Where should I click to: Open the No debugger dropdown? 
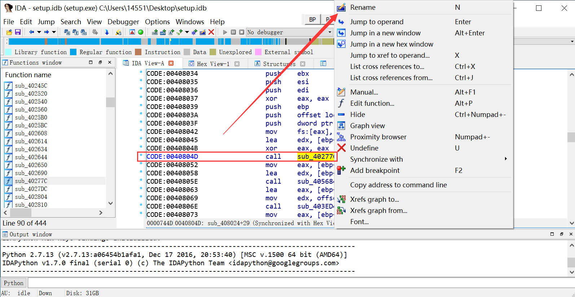[289, 32]
